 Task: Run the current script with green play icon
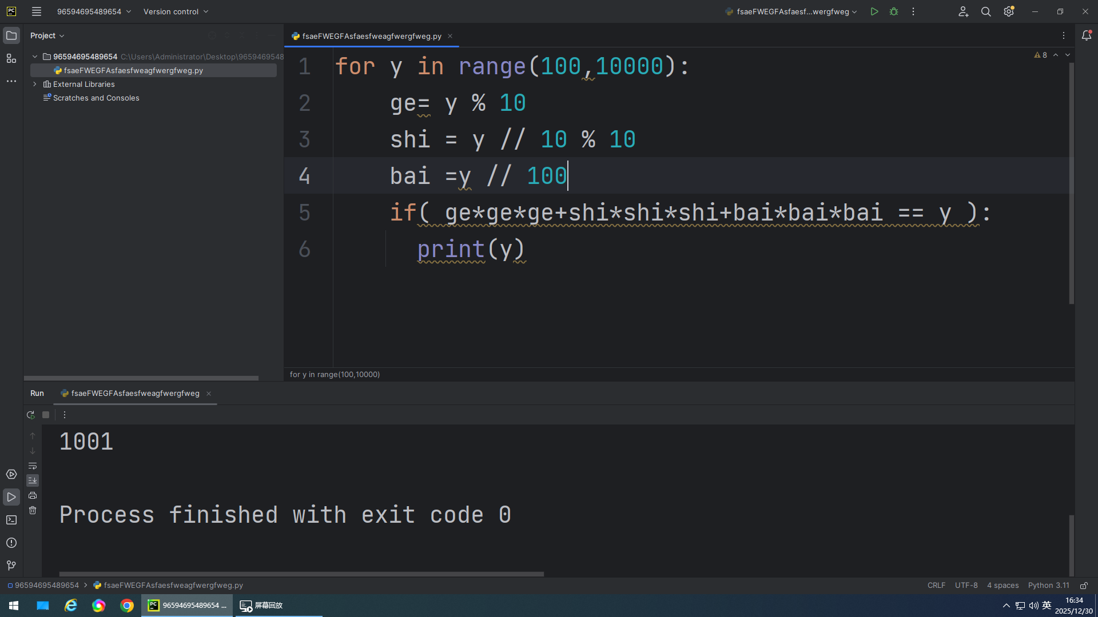874,11
